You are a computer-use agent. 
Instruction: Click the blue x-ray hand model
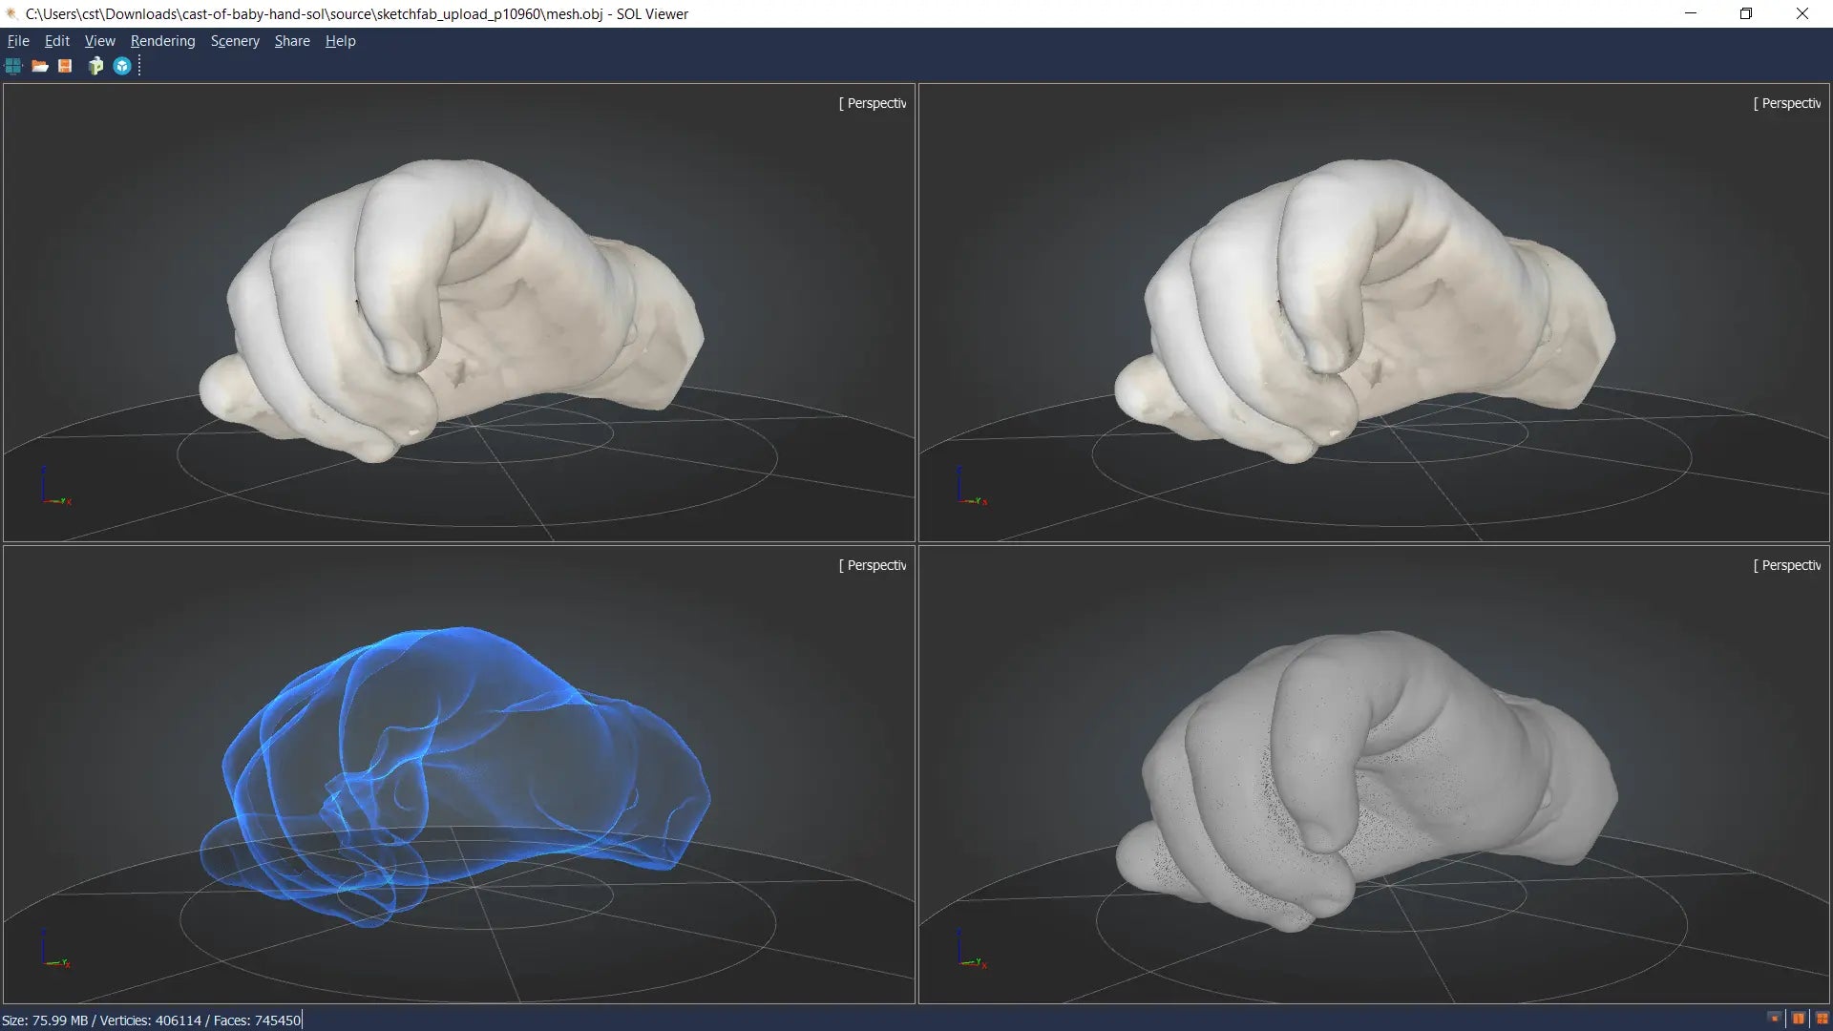[454, 775]
